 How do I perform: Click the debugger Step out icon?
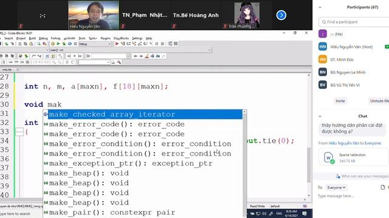pos(140,44)
